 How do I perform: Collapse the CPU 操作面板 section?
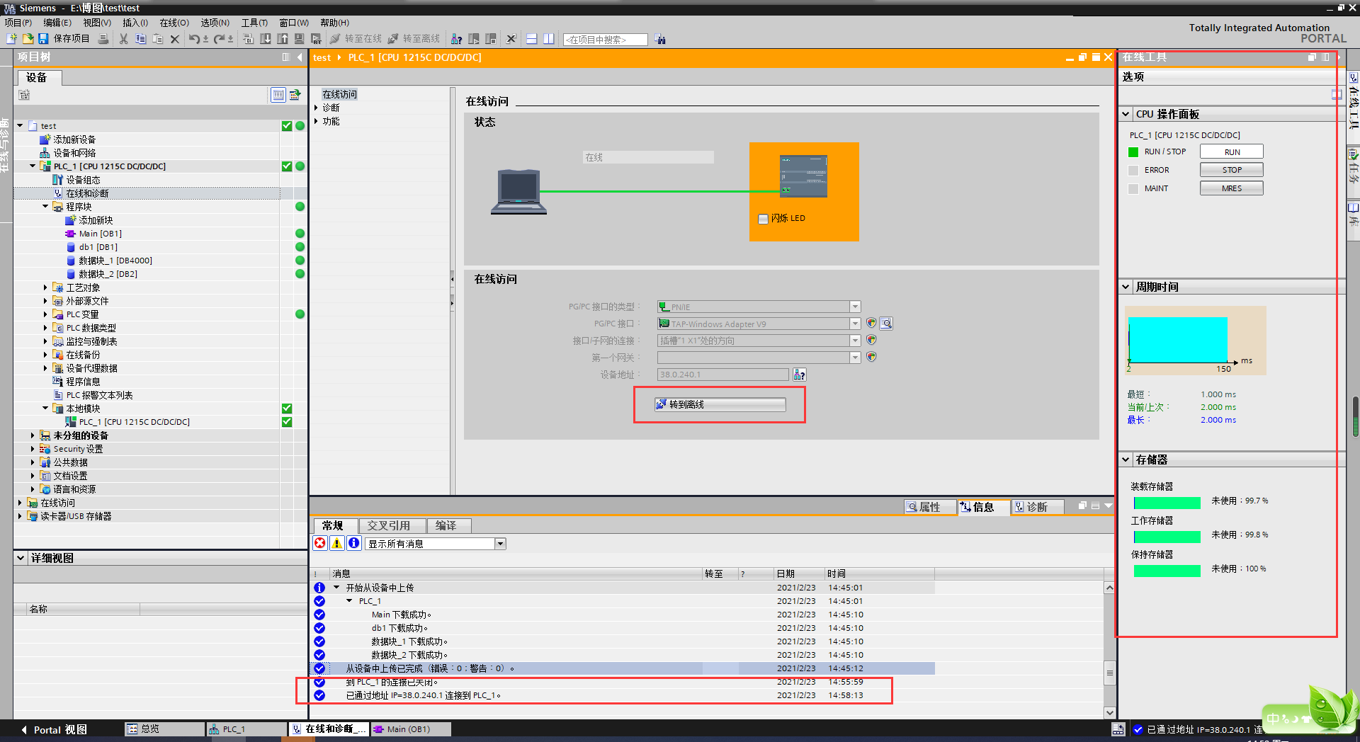point(1126,114)
